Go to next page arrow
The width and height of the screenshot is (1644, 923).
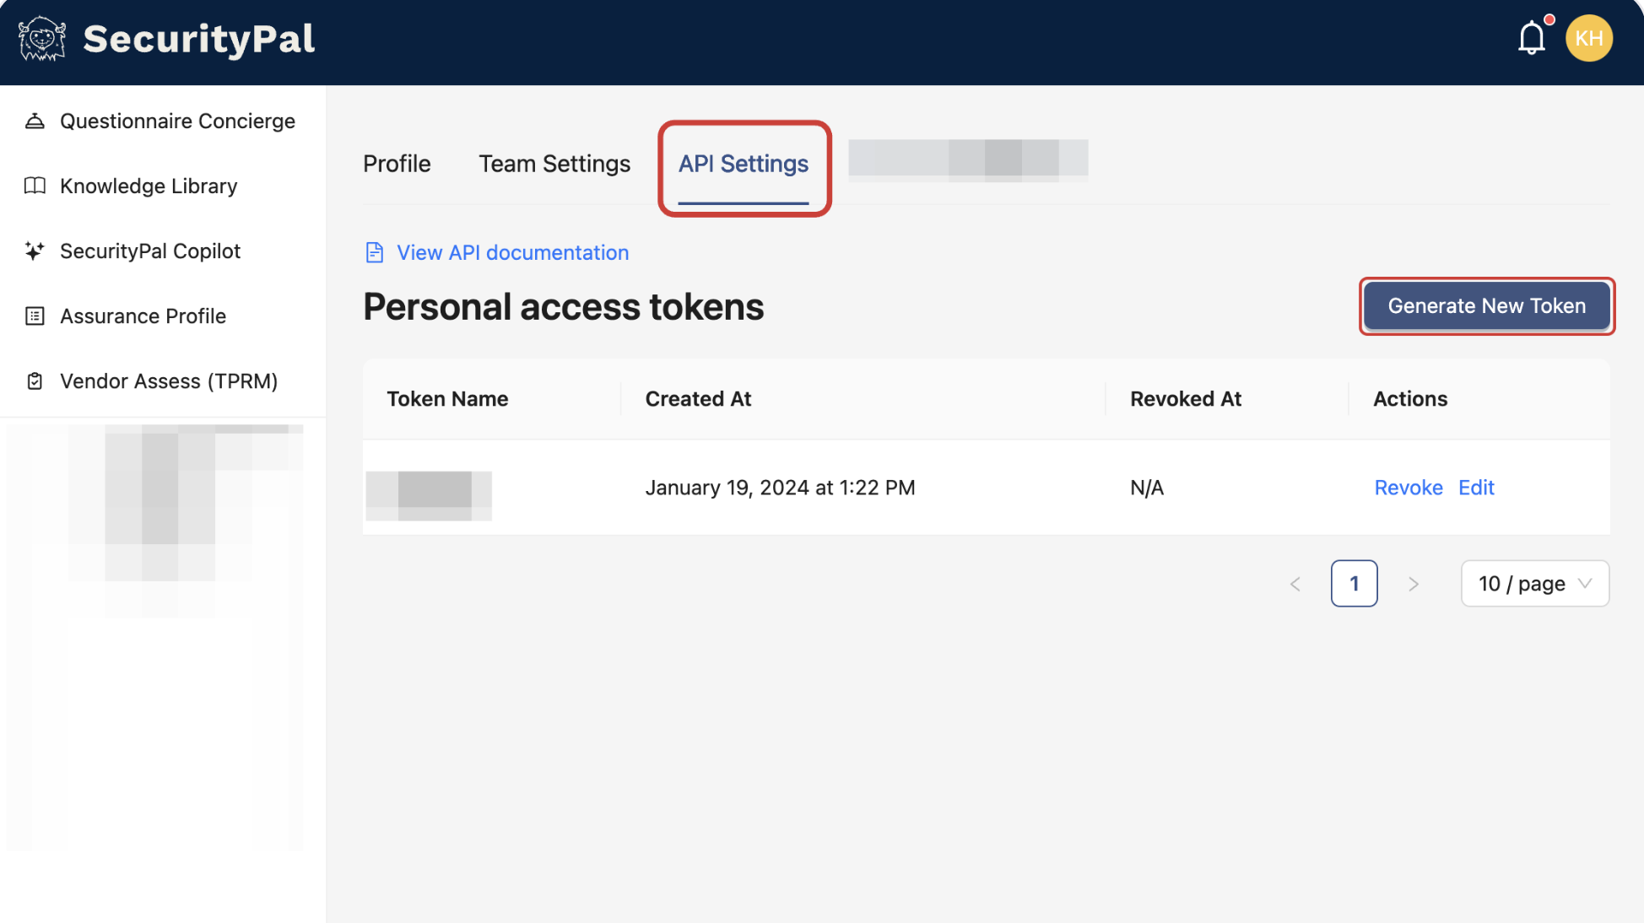(x=1414, y=583)
